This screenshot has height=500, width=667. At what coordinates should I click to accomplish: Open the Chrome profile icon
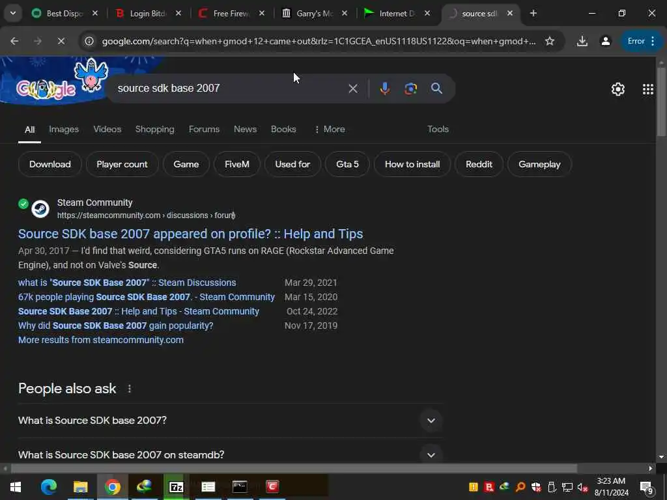[605, 41]
